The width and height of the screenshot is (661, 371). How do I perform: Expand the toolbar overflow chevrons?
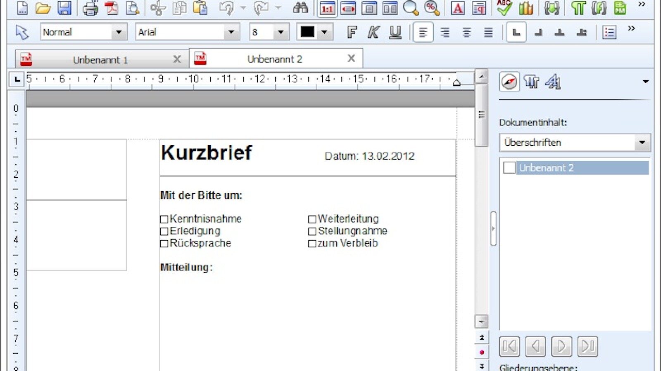(641, 5)
